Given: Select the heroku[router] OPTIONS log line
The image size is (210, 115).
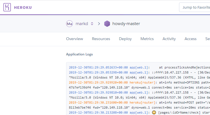Looking at the screenshot, I should [139, 82].
